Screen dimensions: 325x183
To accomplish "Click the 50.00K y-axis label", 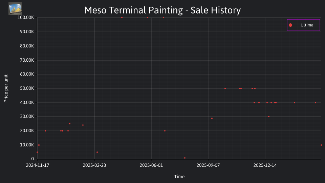I will (27, 88).
